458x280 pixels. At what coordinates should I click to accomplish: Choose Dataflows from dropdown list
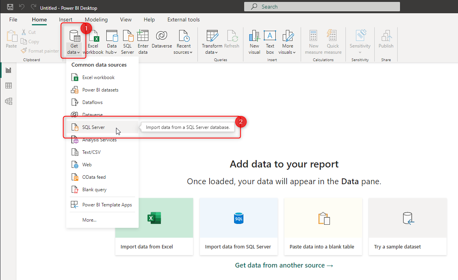click(102, 102)
